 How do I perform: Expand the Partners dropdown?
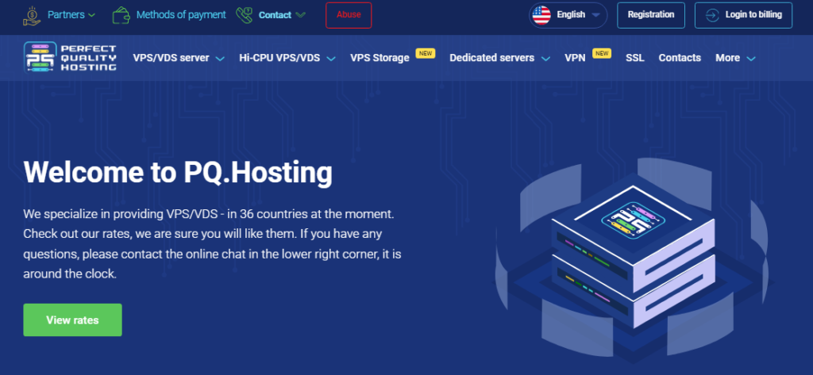coord(92,16)
